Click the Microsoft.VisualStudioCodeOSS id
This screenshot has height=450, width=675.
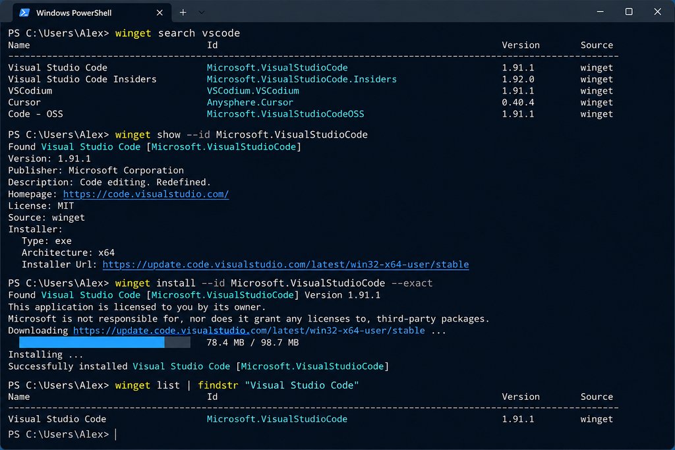(x=285, y=114)
